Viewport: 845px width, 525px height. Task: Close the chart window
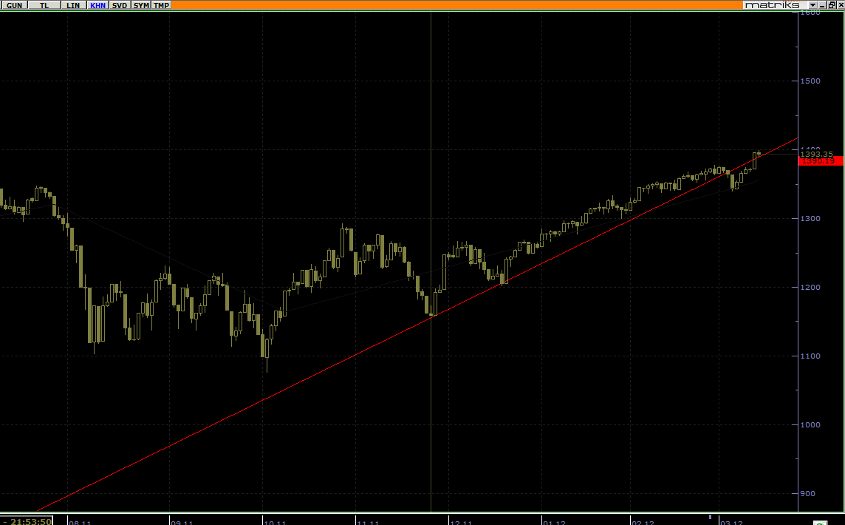[x=840, y=5]
